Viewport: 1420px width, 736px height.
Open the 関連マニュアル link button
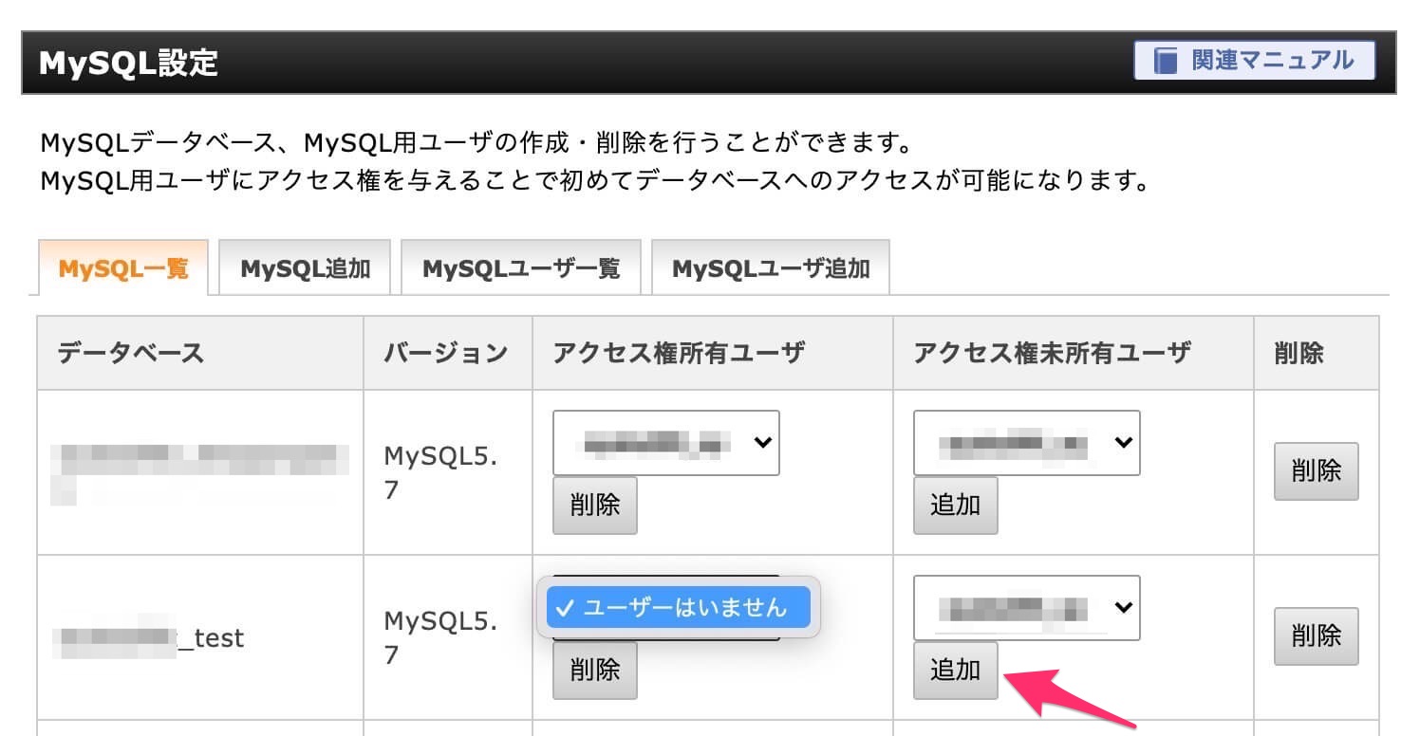coord(1254,61)
